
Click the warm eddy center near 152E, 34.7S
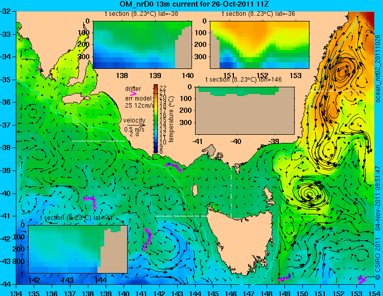point(343,72)
